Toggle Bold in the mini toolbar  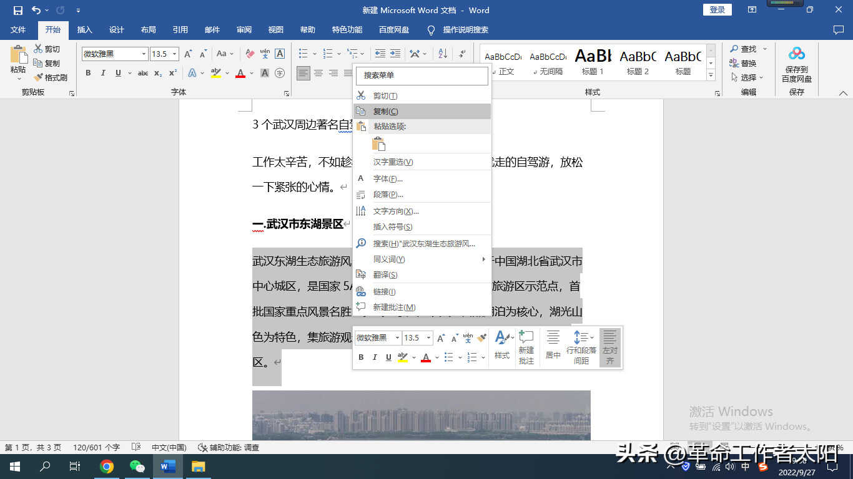pos(361,357)
